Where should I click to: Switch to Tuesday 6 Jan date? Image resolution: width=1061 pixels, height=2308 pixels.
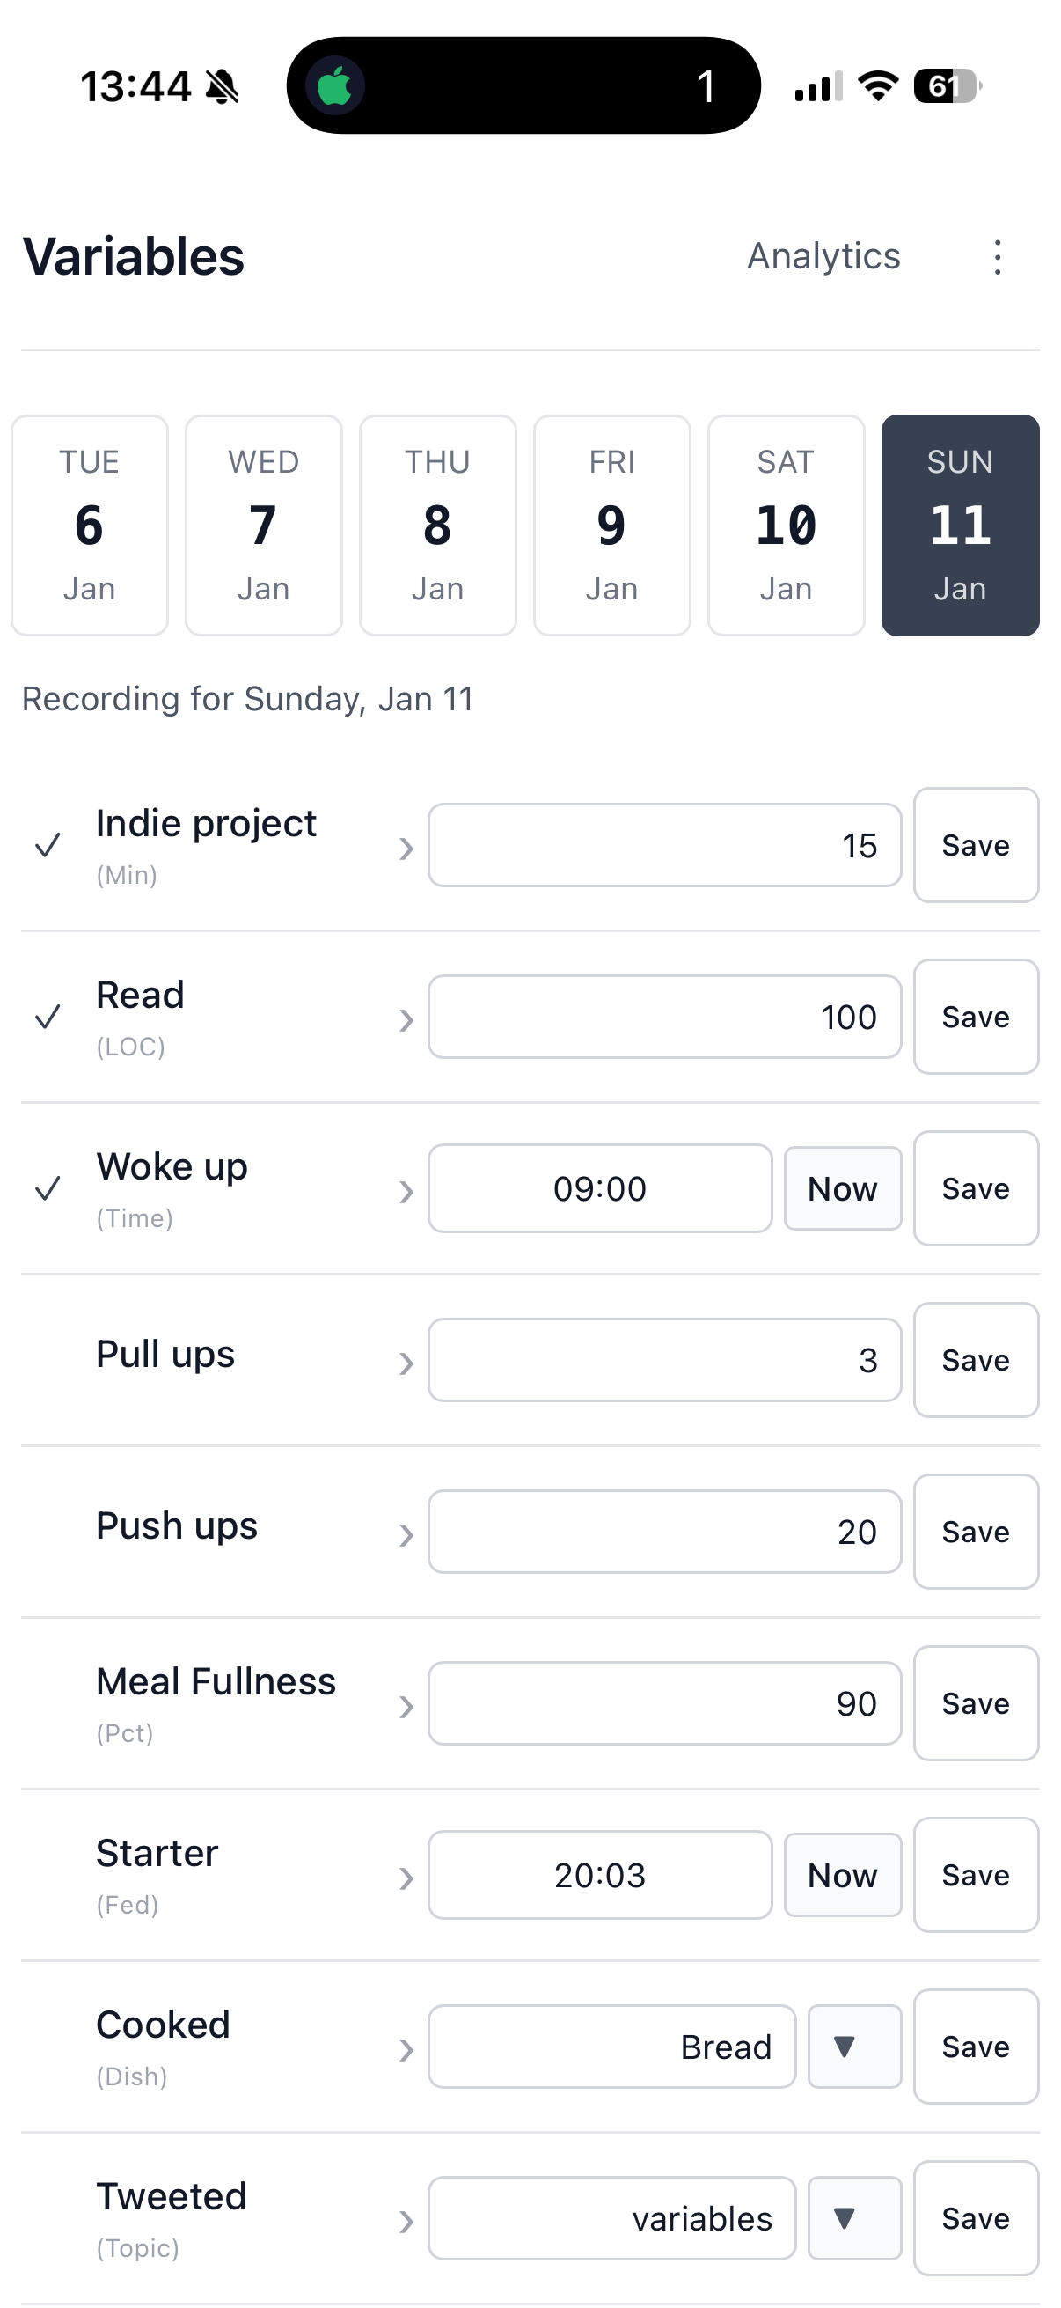pyautogui.click(x=90, y=525)
